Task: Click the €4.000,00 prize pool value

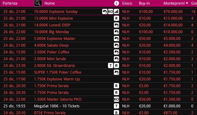Action: click(172, 45)
